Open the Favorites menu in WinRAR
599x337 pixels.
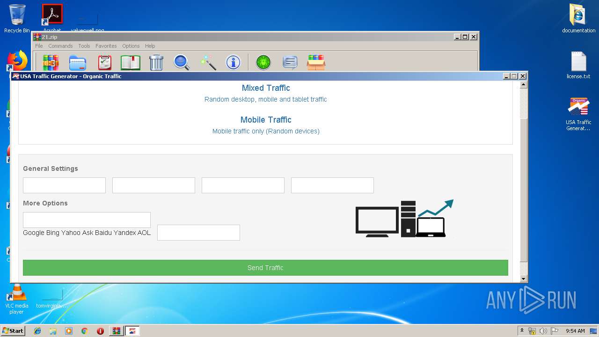coord(106,46)
